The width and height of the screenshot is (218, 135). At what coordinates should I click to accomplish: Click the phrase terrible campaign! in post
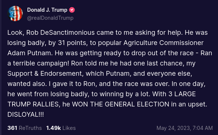tap(41, 63)
